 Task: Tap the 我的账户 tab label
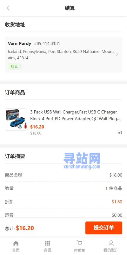tap(111, 250)
